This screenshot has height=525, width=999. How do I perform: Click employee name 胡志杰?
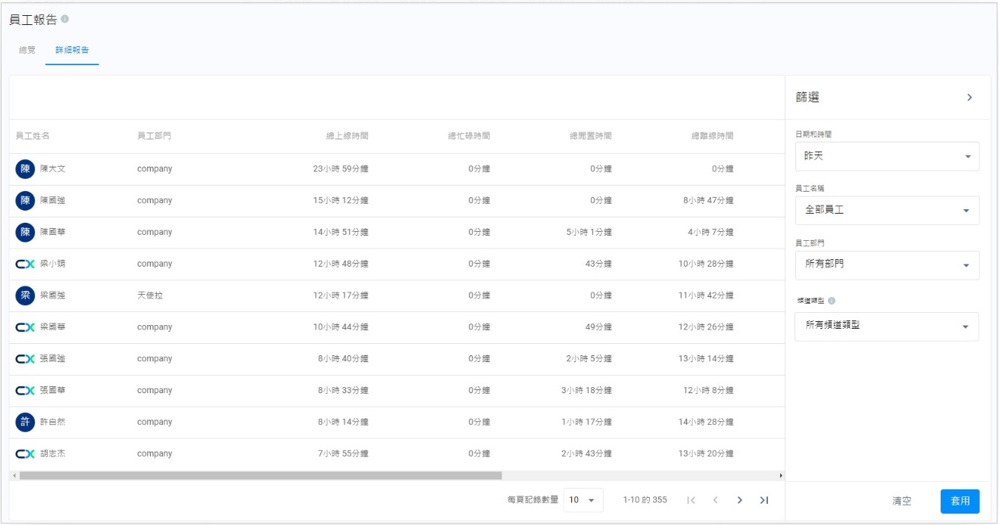point(53,454)
